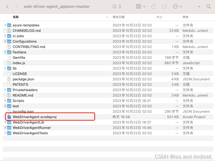Viewport: 215px width, 161px height.
Task: Click the folder name WebDriverAgentTests
Action: pos(30,133)
